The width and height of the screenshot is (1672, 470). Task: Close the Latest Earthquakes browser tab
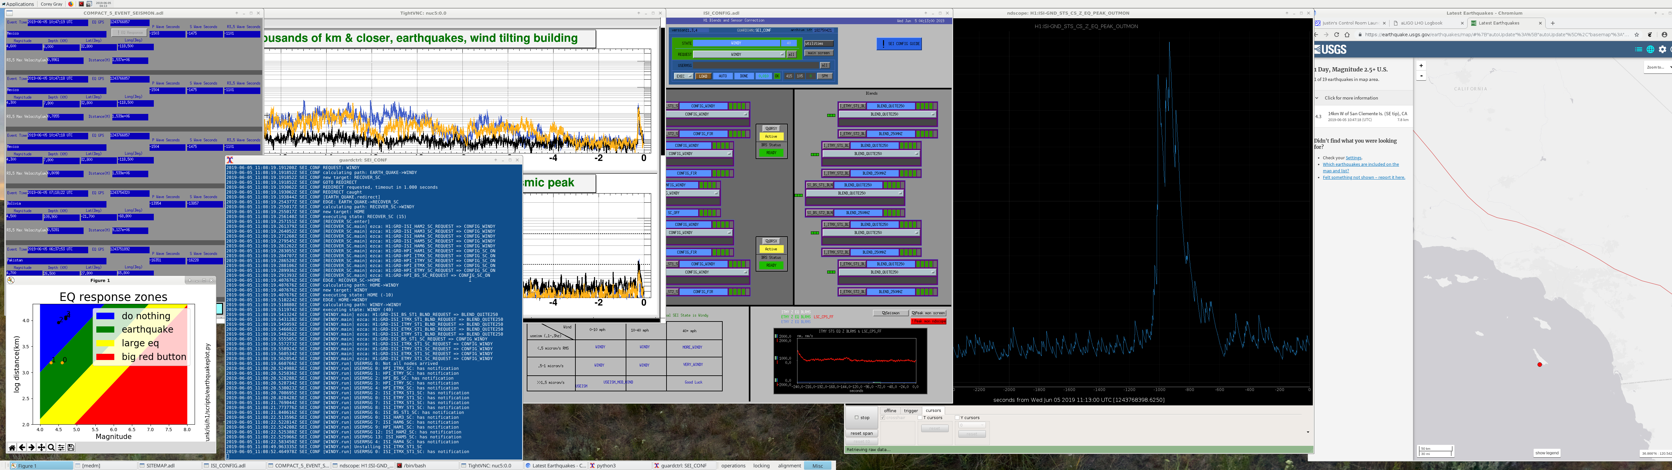(x=1541, y=23)
